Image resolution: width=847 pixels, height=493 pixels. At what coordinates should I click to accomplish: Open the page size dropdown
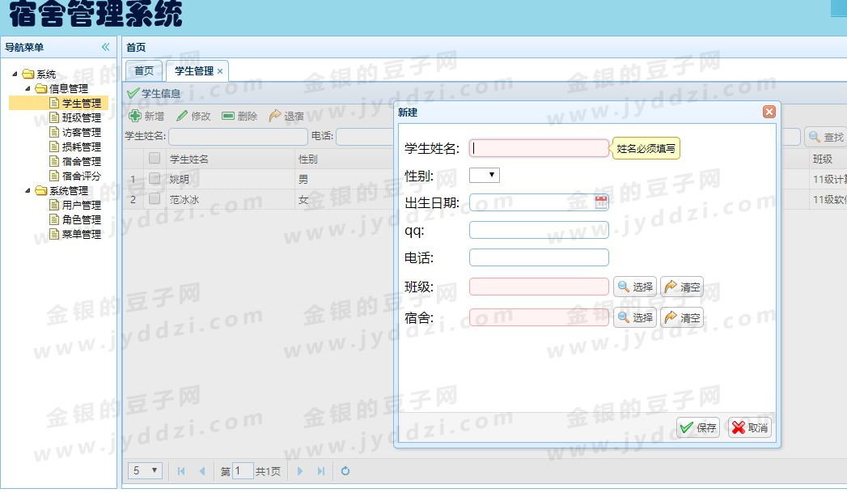[x=145, y=471]
